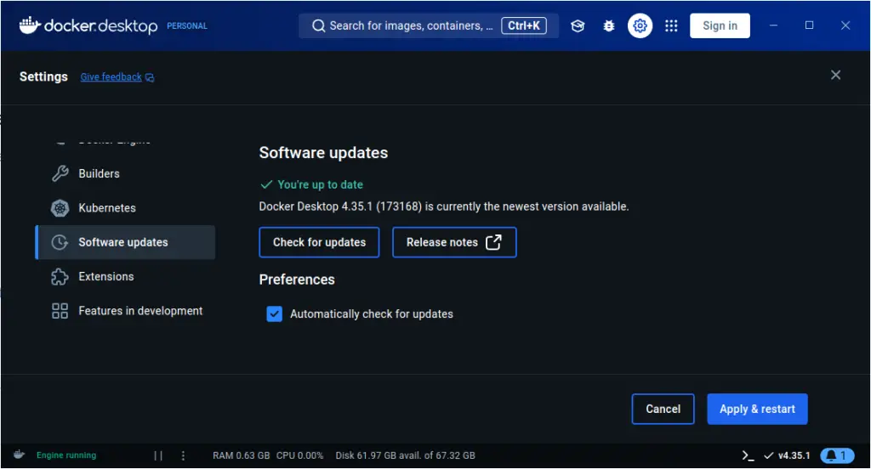Click the v4.35.1 version indicator
Viewport: 871px width, 469px height.
[787, 455]
